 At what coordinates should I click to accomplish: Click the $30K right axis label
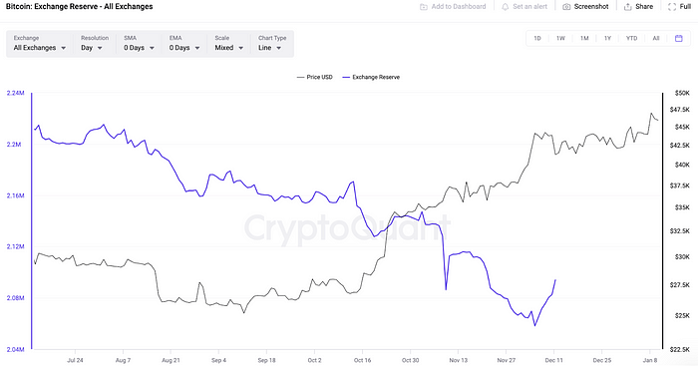coord(682,257)
